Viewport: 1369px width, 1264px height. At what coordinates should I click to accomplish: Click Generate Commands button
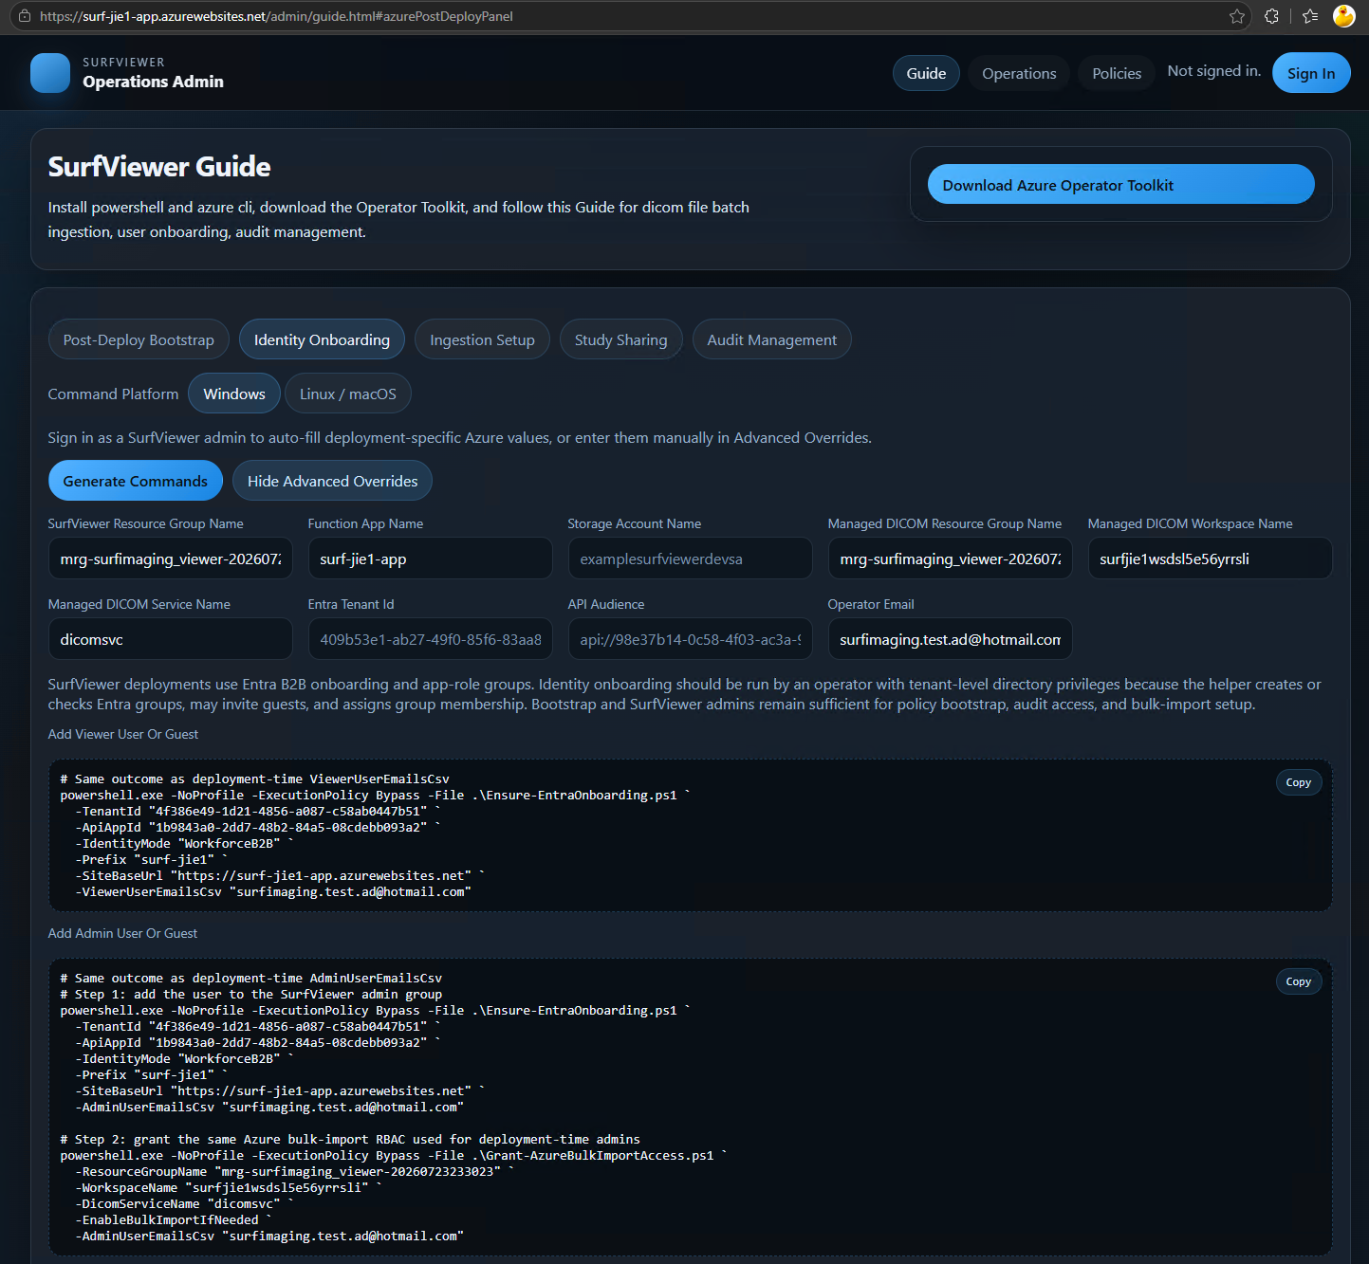click(136, 481)
